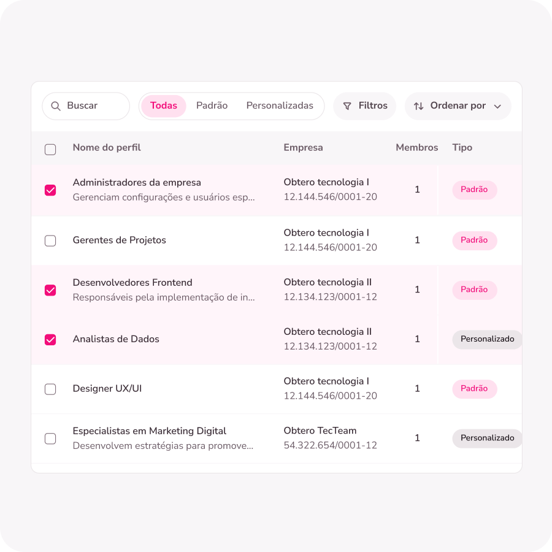The width and height of the screenshot is (552, 552).
Task: Check the Gerentes de Projetos checkbox
Action: 50,240
